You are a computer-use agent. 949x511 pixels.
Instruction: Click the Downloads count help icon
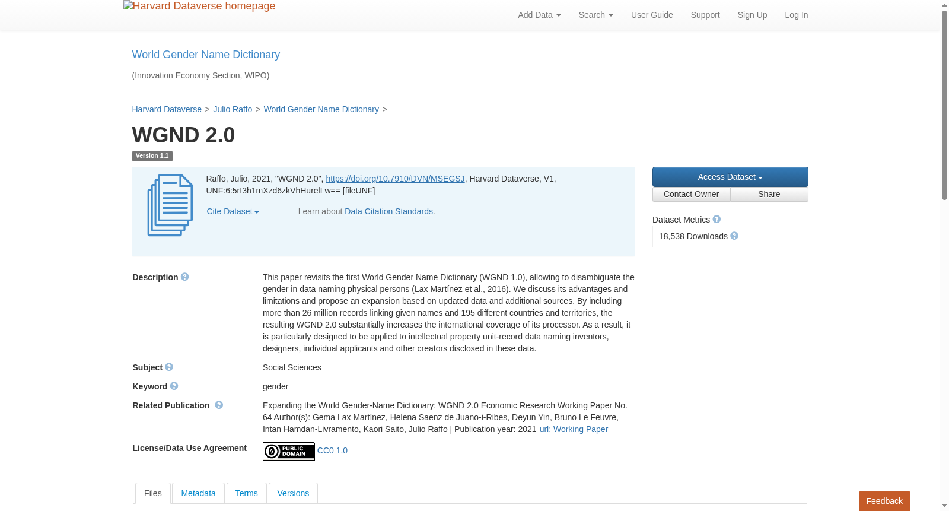click(x=734, y=236)
